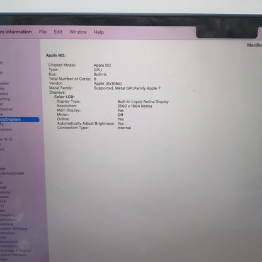This screenshot has height=262, width=262.
Task: Select Applications in the sidebar
Action: [x=8, y=220]
